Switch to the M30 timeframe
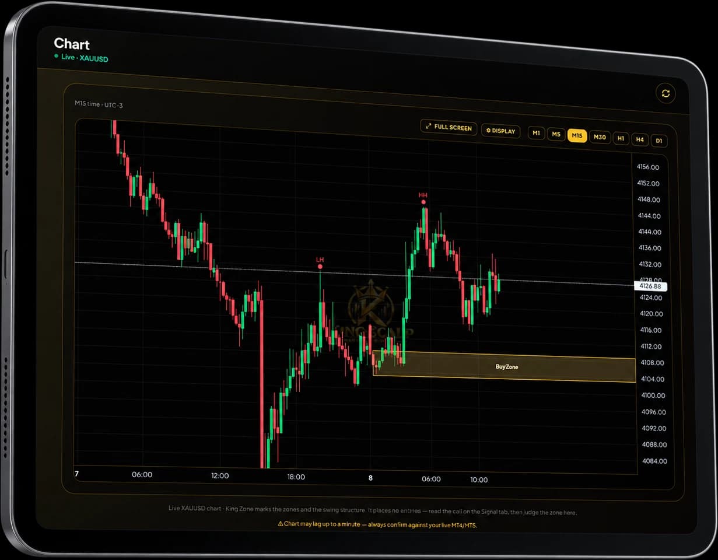718x560 pixels. (x=600, y=138)
